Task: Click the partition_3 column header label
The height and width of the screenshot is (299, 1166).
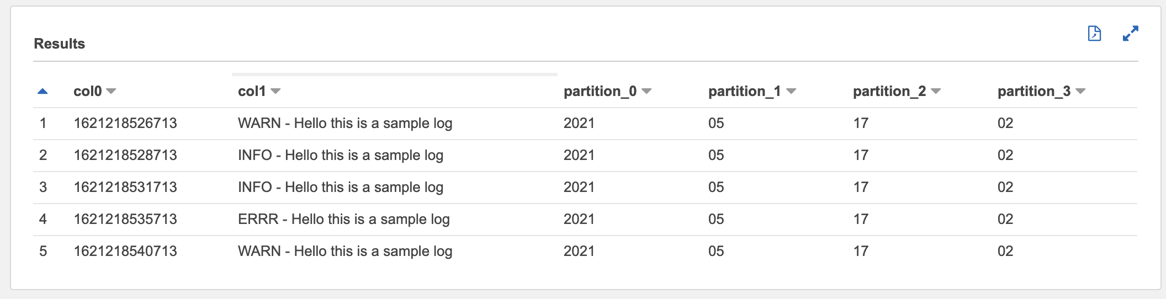Action: click(x=1034, y=92)
